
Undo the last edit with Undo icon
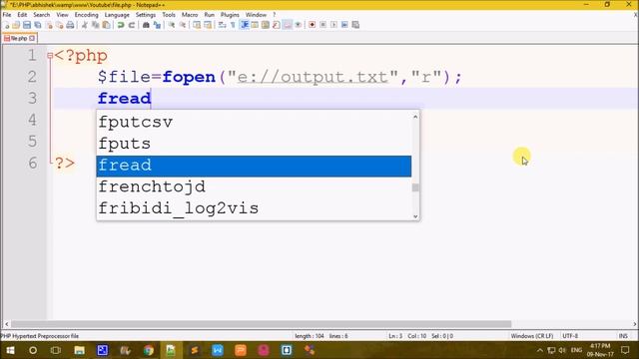[121, 25]
